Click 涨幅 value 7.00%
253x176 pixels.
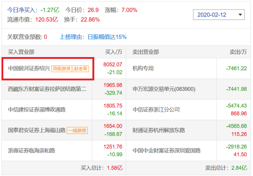click(129, 10)
